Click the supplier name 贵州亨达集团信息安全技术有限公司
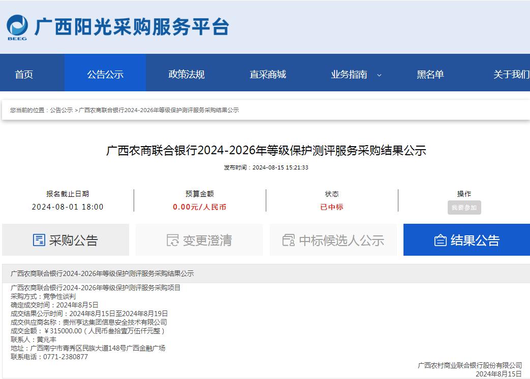 [115, 322]
